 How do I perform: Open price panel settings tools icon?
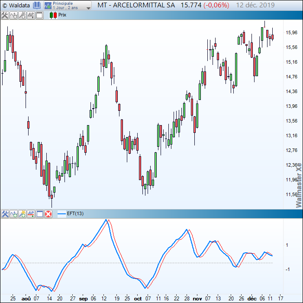click(x=5, y=15)
